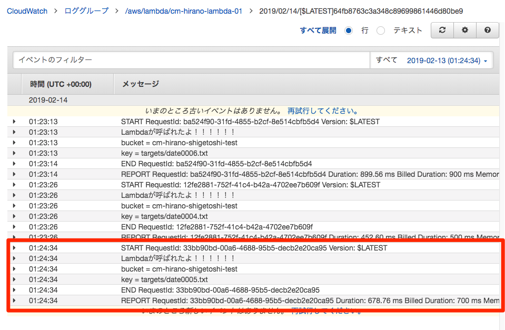Click REPORT ba524f90 Duration 899.56 ms message
The height and width of the screenshot is (330, 505).
pyautogui.click(x=310, y=174)
